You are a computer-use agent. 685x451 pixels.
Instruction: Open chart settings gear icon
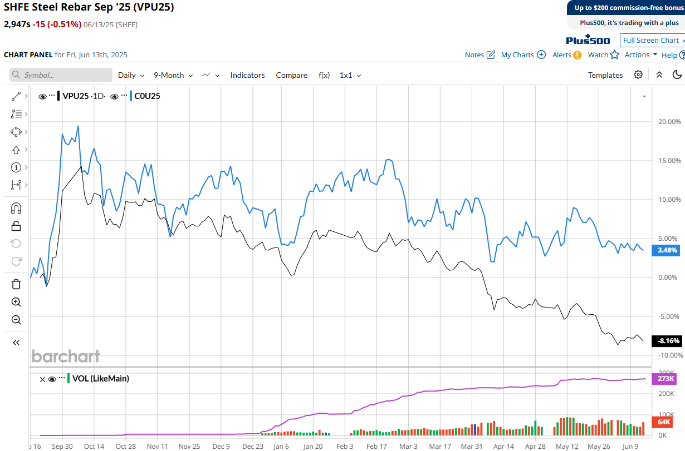tap(638, 75)
